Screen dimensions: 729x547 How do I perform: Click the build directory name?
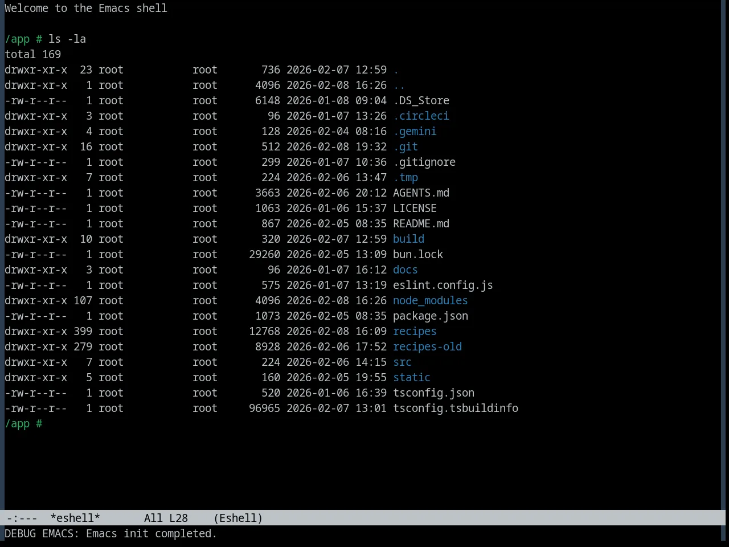coord(408,239)
